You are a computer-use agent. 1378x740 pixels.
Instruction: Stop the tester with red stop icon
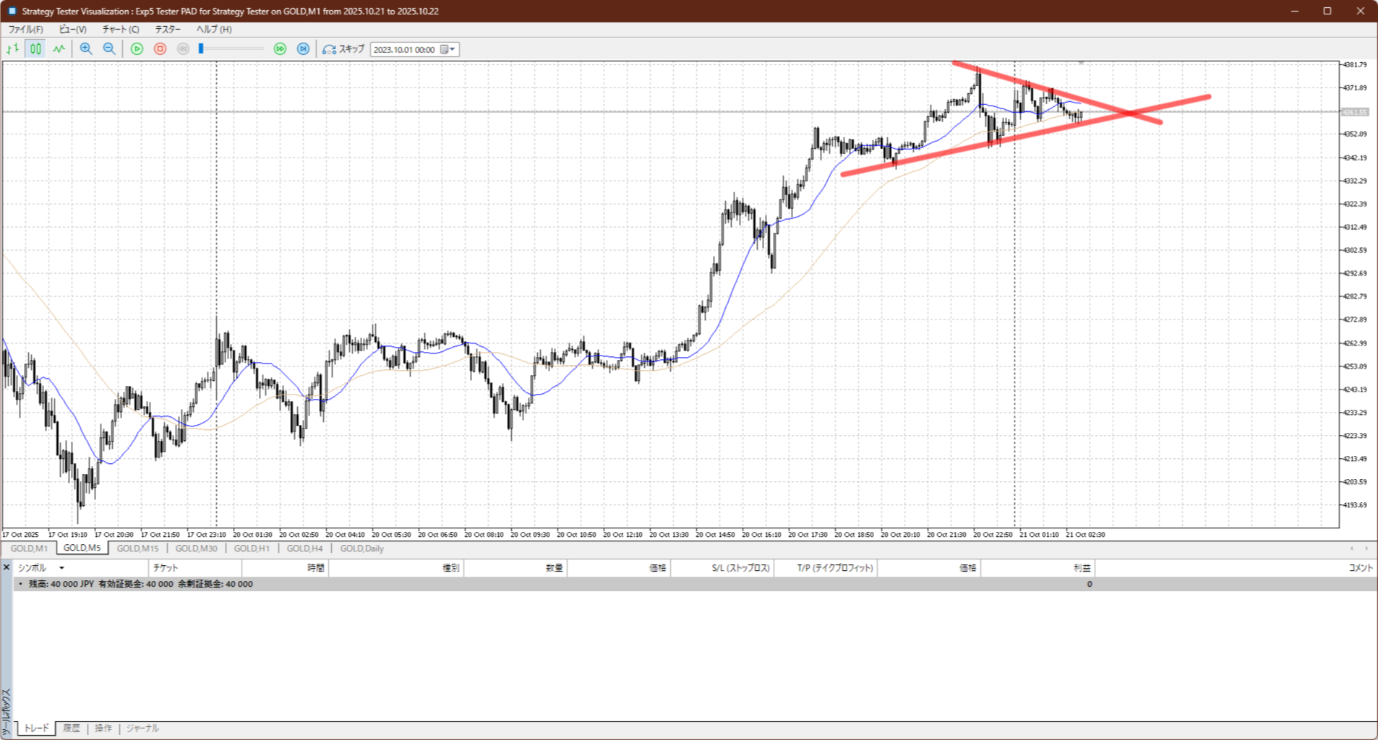[160, 49]
